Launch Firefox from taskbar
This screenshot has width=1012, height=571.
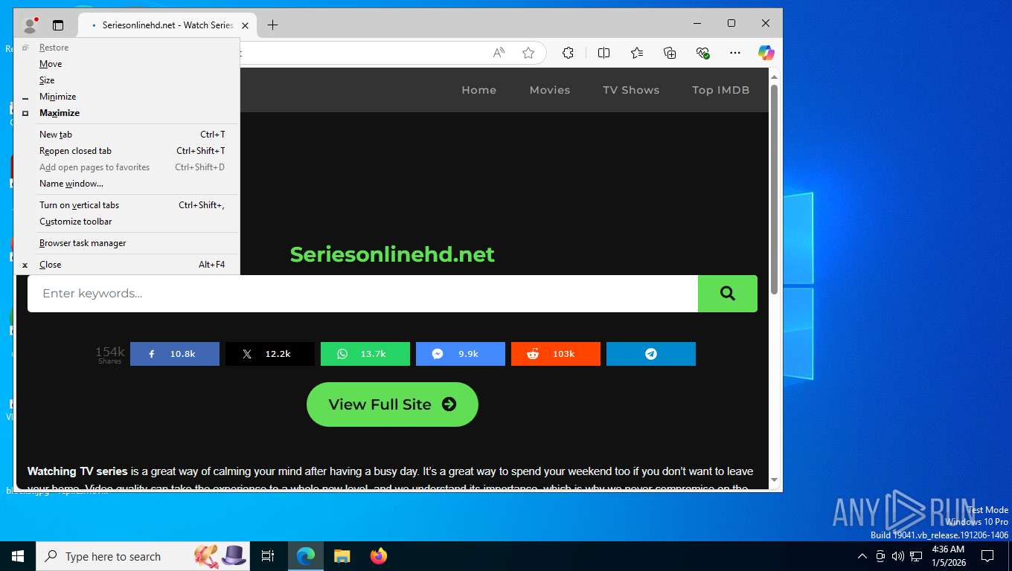[379, 556]
